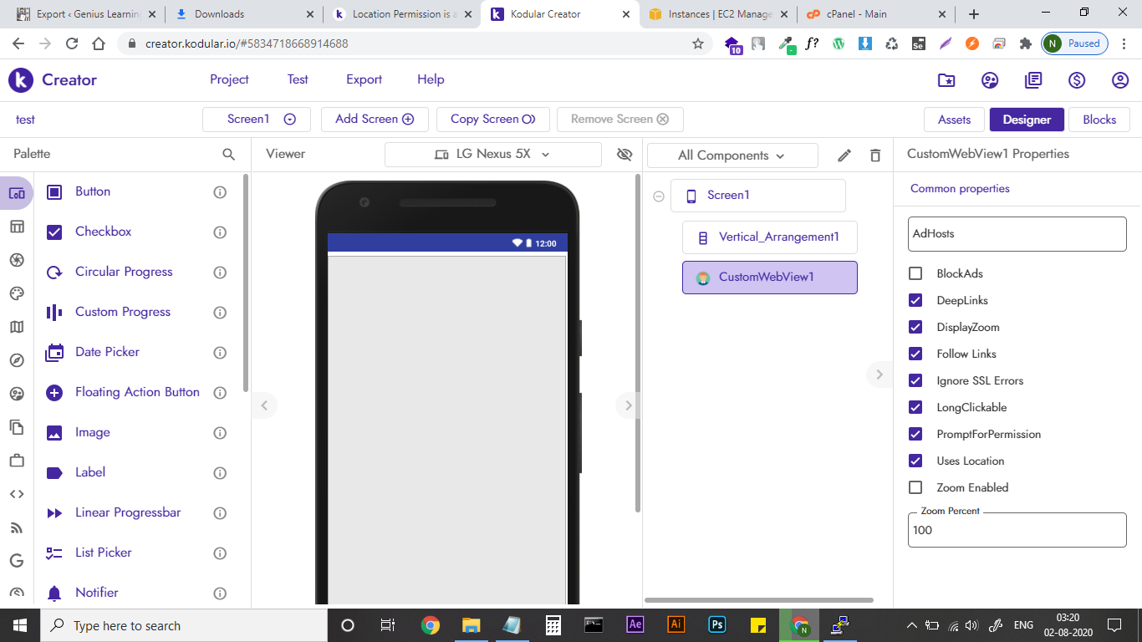Uncheck the Ignore SSL Errors checkbox
Screen dimensions: 1142x642
915,380
